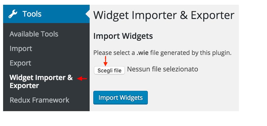Click the blue Import Widgets button
267x126 pixels.
click(121, 98)
